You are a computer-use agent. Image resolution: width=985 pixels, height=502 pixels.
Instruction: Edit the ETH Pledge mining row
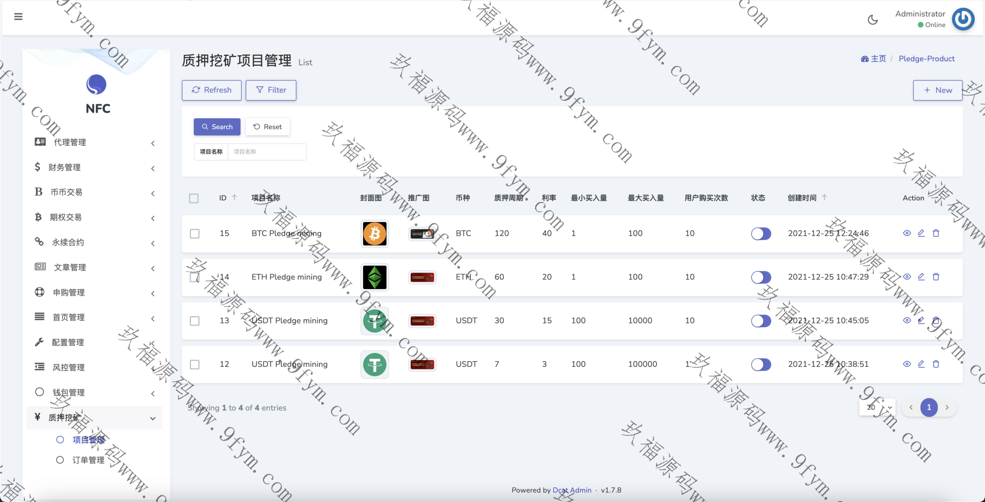tap(921, 277)
